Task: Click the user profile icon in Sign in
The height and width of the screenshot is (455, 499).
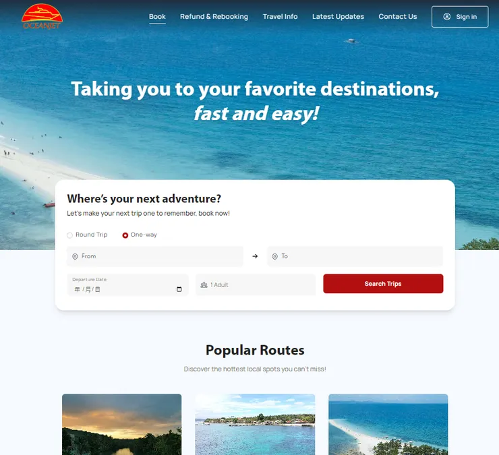Action: 447,17
